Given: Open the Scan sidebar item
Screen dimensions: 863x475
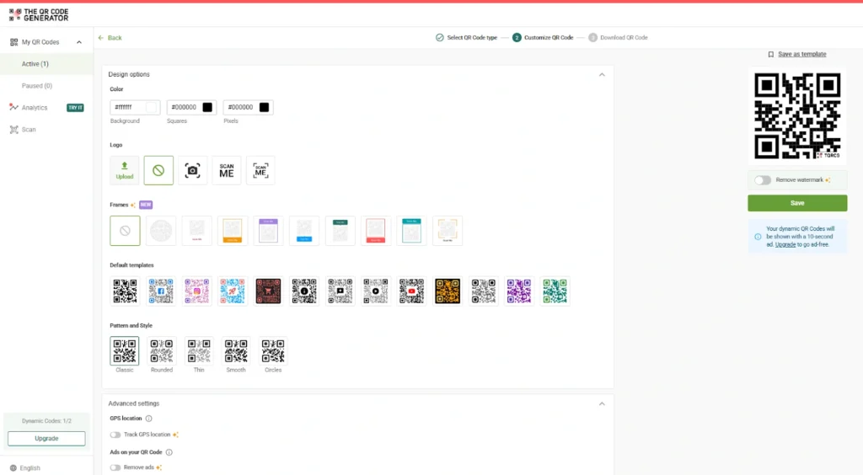Looking at the screenshot, I should (23, 130).
